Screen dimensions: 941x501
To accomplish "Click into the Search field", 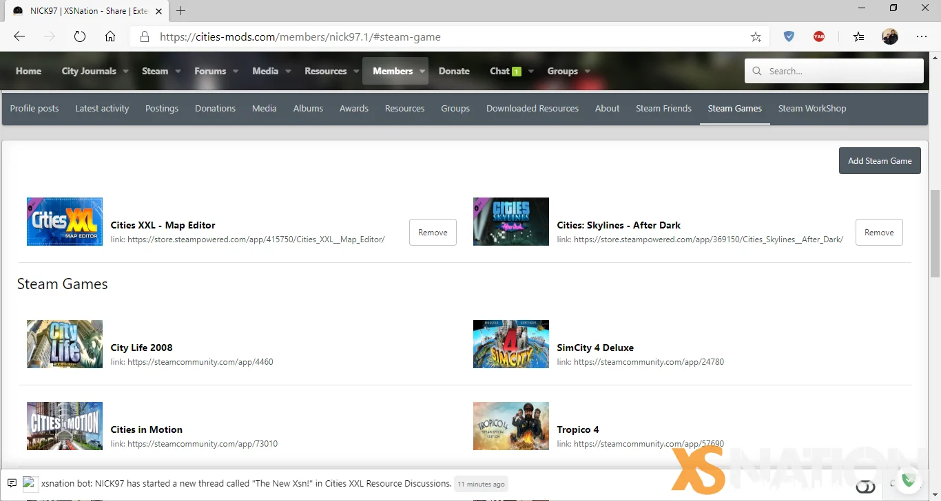I will 834,71.
